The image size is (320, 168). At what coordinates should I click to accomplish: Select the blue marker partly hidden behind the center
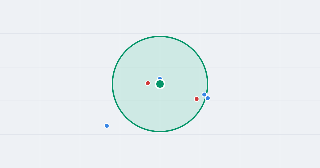160,78
